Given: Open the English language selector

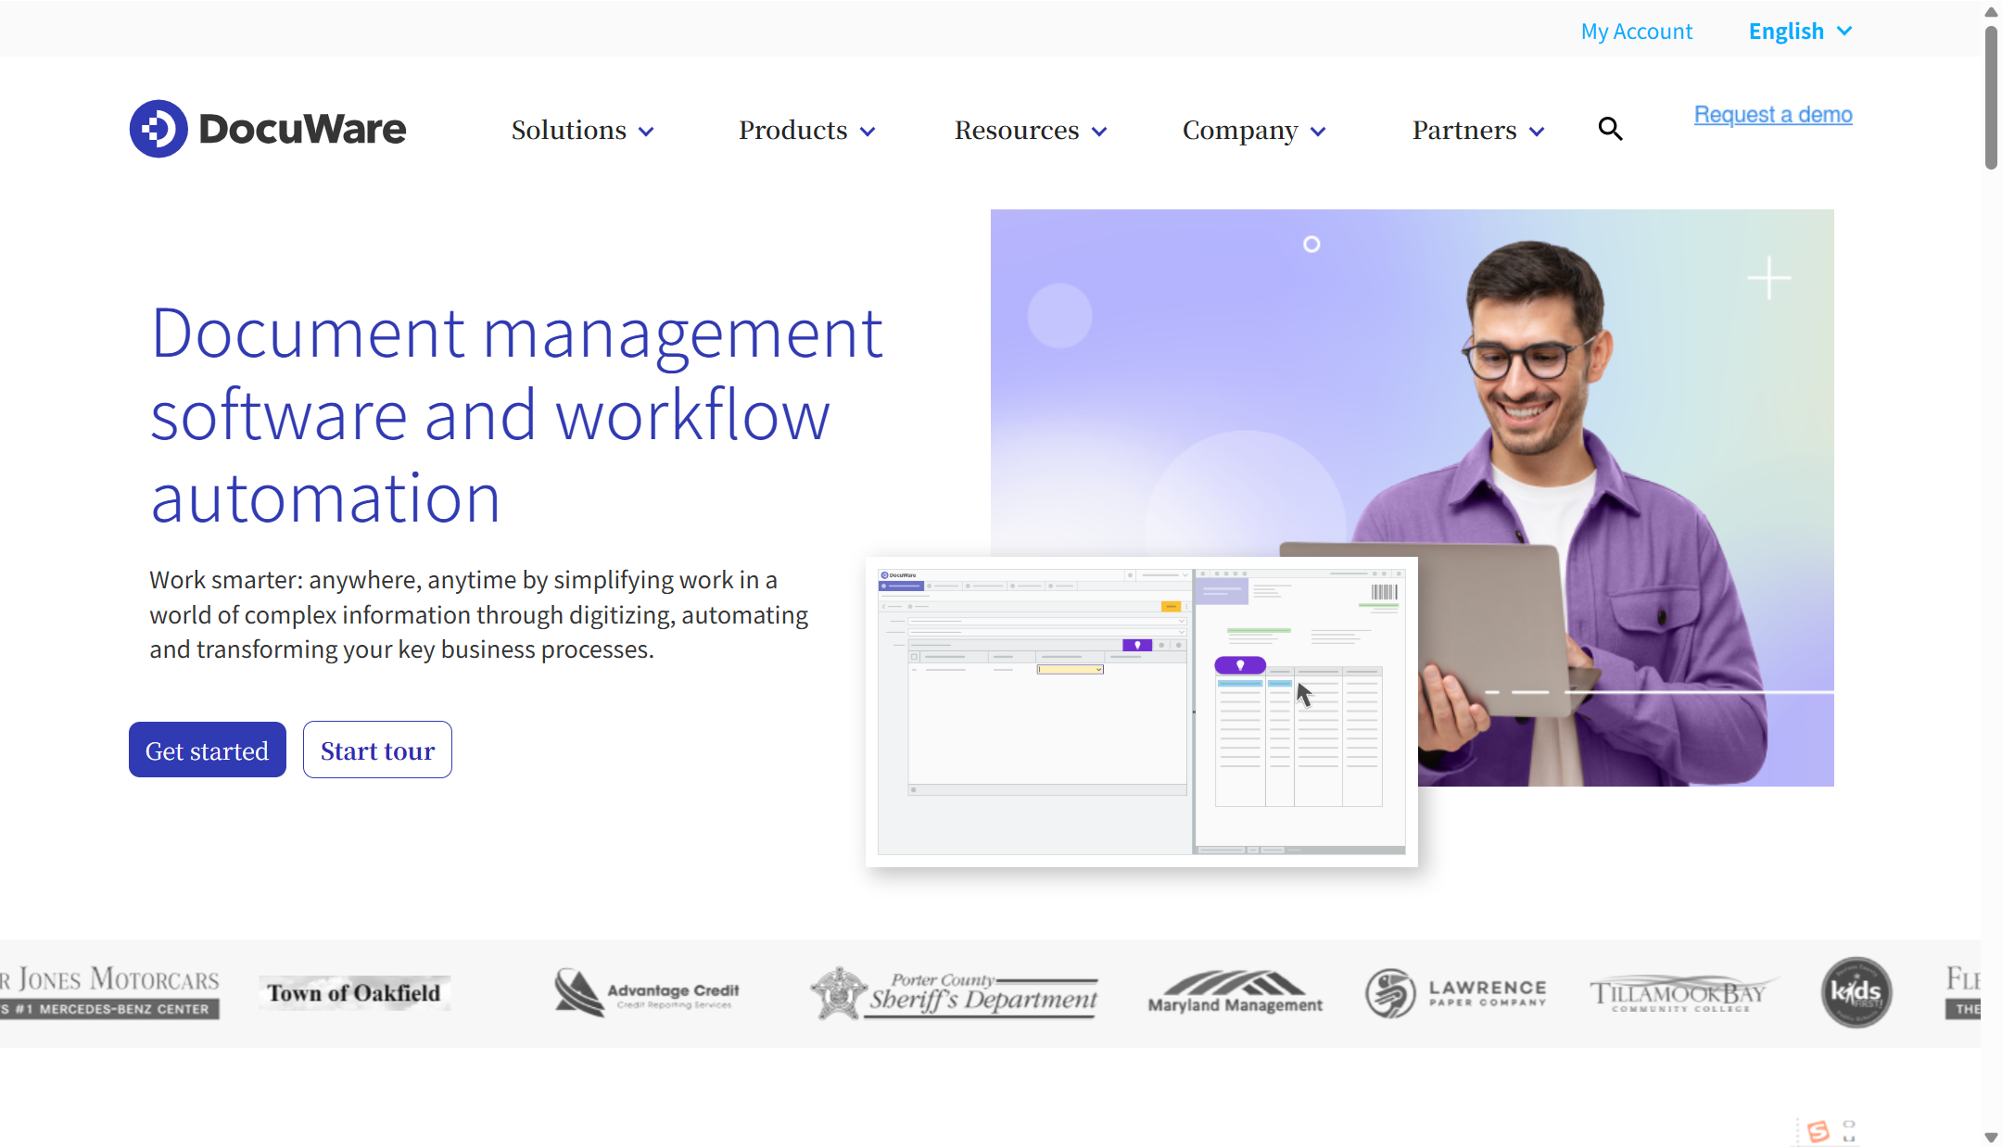Looking at the screenshot, I should [1799, 32].
